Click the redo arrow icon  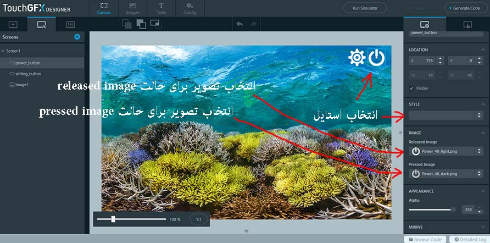click(x=253, y=24)
